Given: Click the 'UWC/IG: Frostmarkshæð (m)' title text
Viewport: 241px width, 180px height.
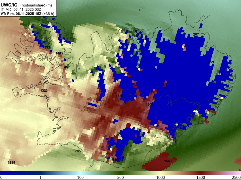Looking at the screenshot, I should (x=26, y=5).
